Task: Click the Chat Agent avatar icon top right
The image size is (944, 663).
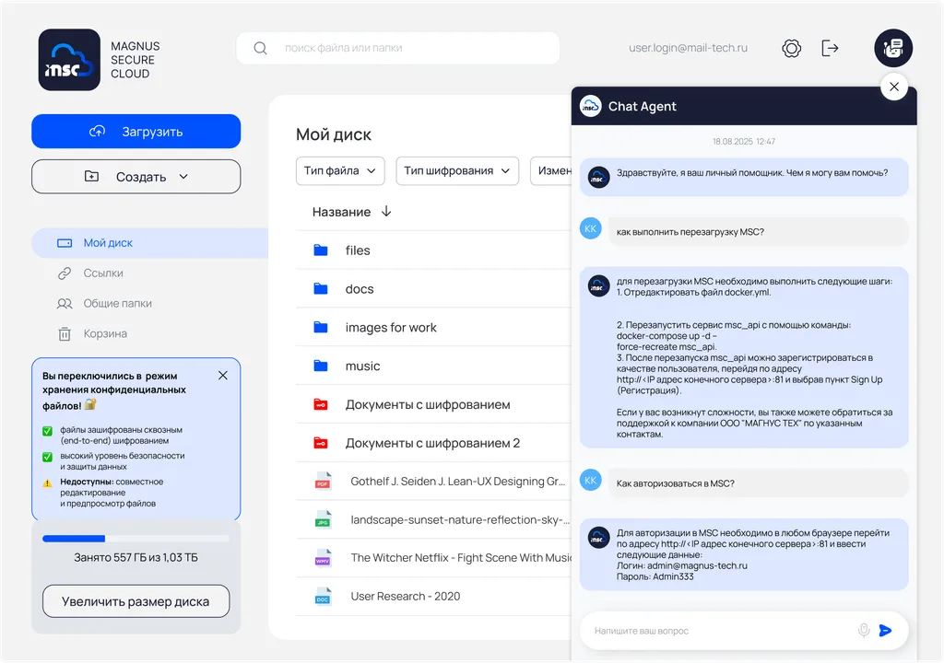Action: pos(891,48)
